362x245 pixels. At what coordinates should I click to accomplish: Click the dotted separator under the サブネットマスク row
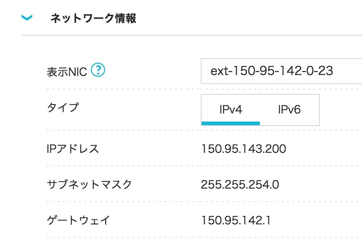[204, 202]
